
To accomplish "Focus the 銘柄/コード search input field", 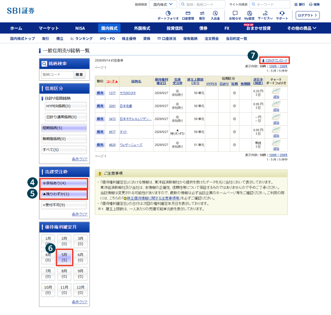I will (58, 75).
